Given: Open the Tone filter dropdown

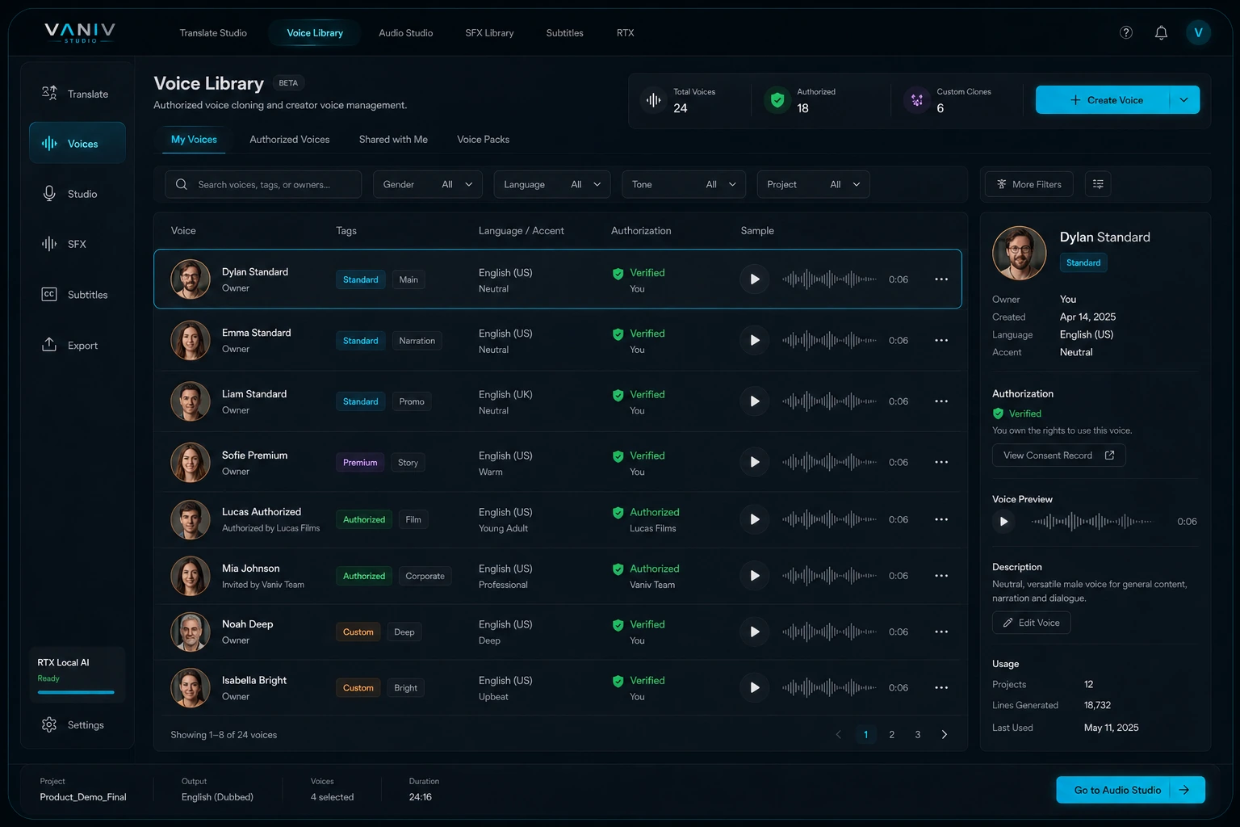Looking at the screenshot, I should (x=683, y=184).
